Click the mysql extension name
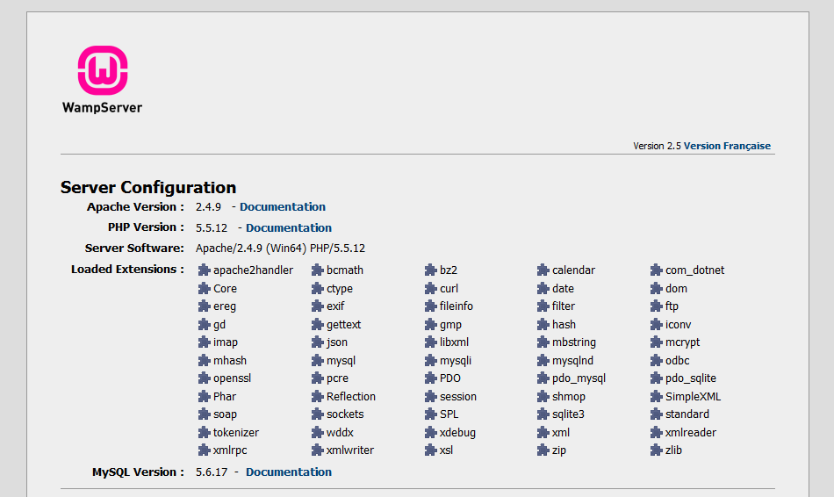Screen dimensions: 834x497 pyautogui.click(x=341, y=361)
